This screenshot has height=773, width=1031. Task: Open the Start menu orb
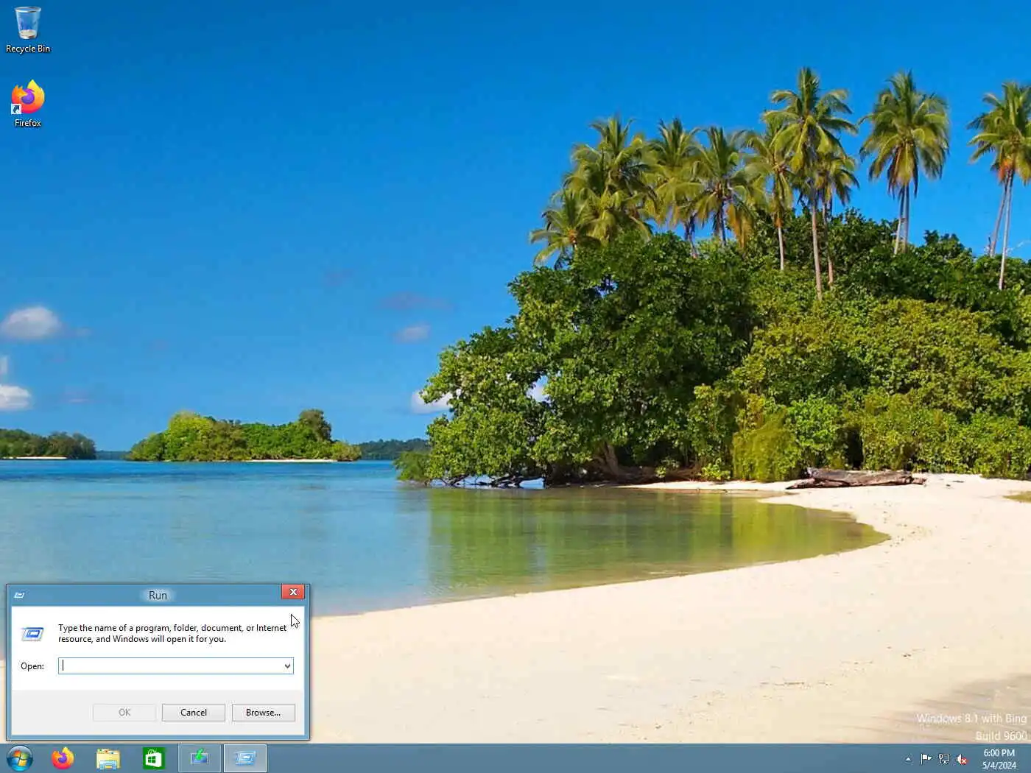(20, 758)
